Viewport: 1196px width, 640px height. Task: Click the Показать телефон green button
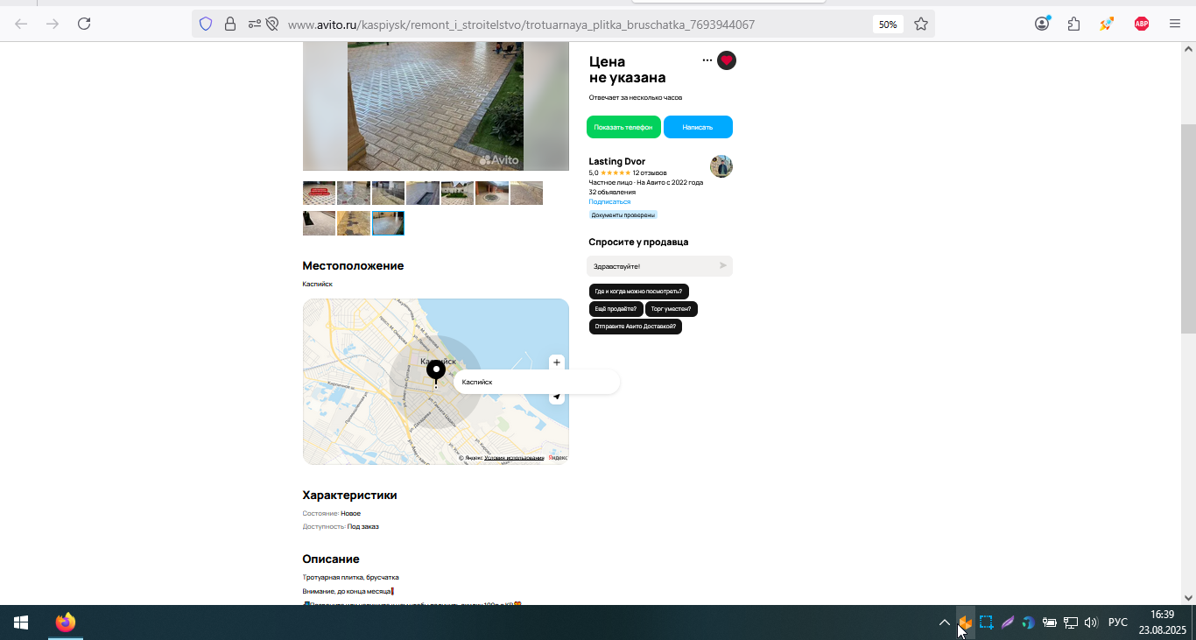623,127
